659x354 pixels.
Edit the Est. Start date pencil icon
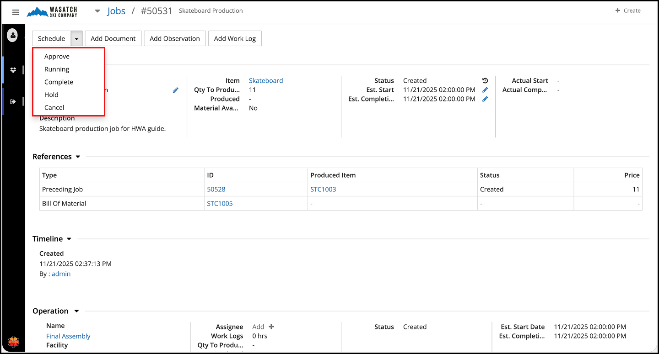485,90
